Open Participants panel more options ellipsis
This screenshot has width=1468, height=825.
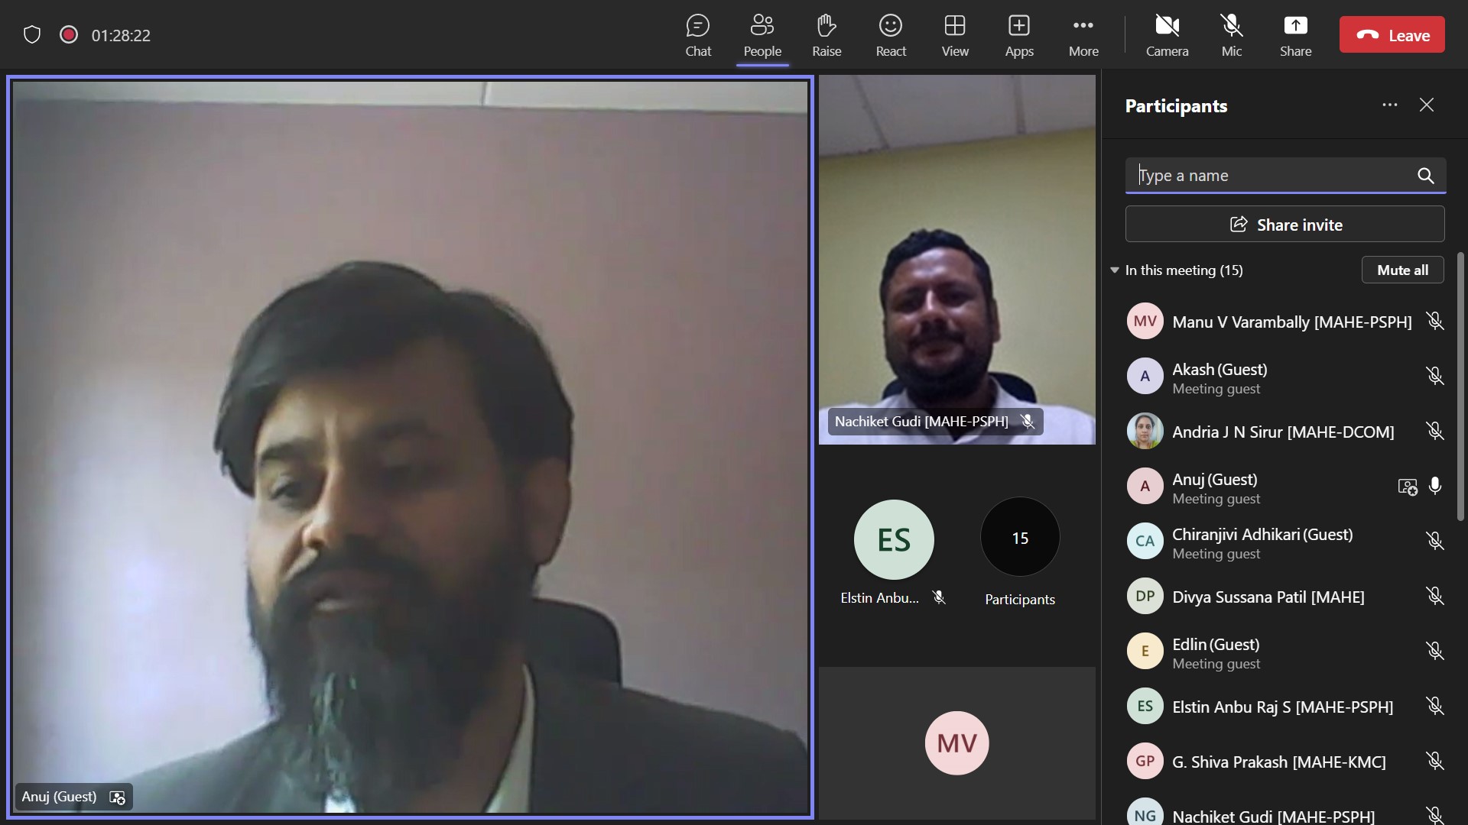pos(1389,105)
